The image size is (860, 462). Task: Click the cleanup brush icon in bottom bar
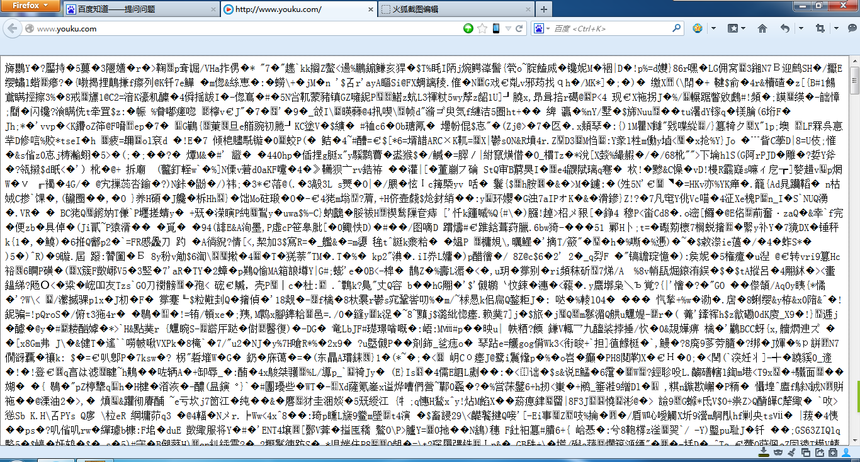click(791, 453)
